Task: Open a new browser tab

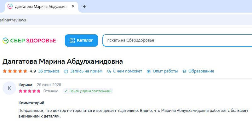Action: pyautogui.click(x=84, y=6)
